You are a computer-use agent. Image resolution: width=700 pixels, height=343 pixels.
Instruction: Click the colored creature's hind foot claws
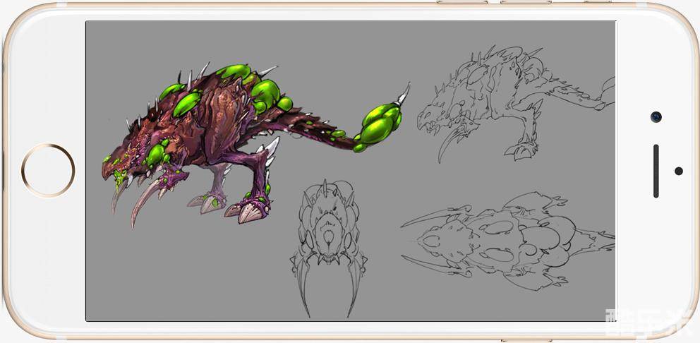[x=247, y=210]
